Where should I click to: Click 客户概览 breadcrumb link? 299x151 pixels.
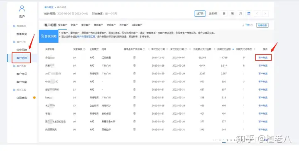(49, 7)
